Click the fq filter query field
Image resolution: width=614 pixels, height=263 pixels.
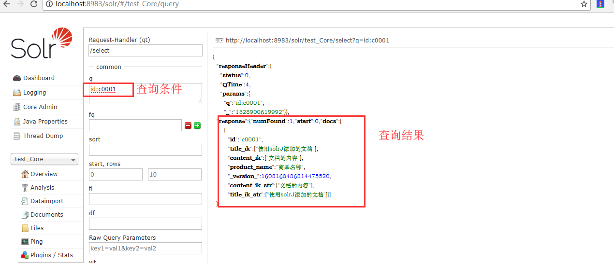coord(135,125)
